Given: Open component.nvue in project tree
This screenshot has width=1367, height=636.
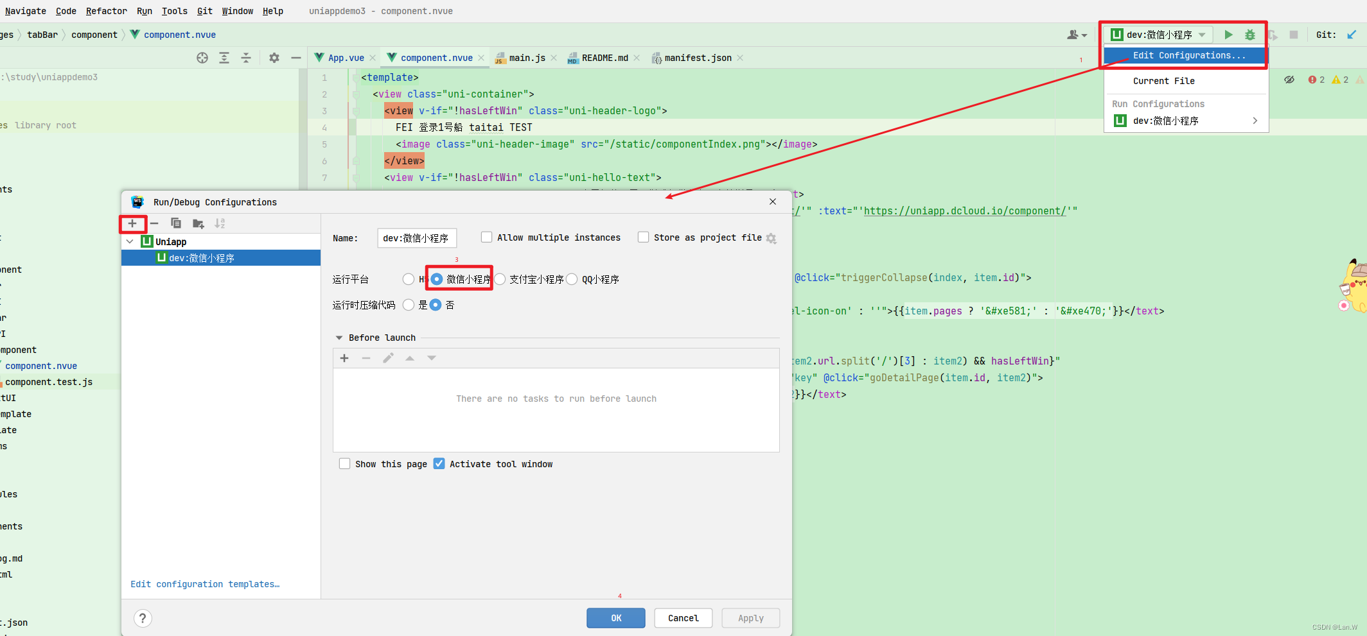Looking at the screenshot, I should (41, 366).
